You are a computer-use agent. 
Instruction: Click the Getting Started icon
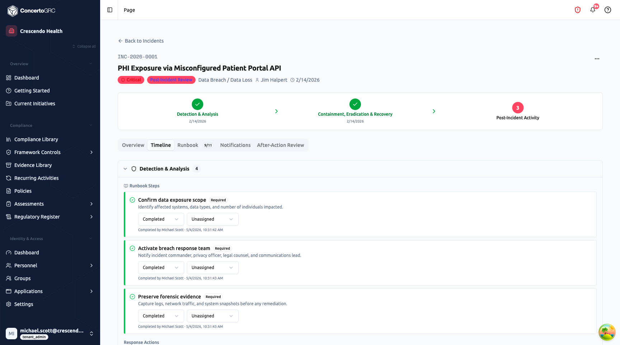tap(9, 91)
